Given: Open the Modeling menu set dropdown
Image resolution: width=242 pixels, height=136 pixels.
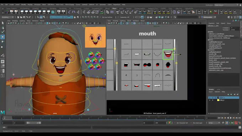Looking at the screenshot, I should click(7, 17).
